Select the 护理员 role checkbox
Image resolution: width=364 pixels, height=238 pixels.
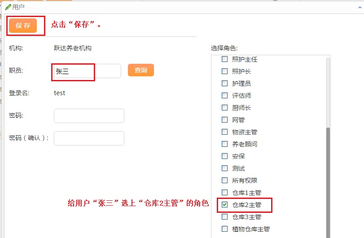tap(224, 83)
